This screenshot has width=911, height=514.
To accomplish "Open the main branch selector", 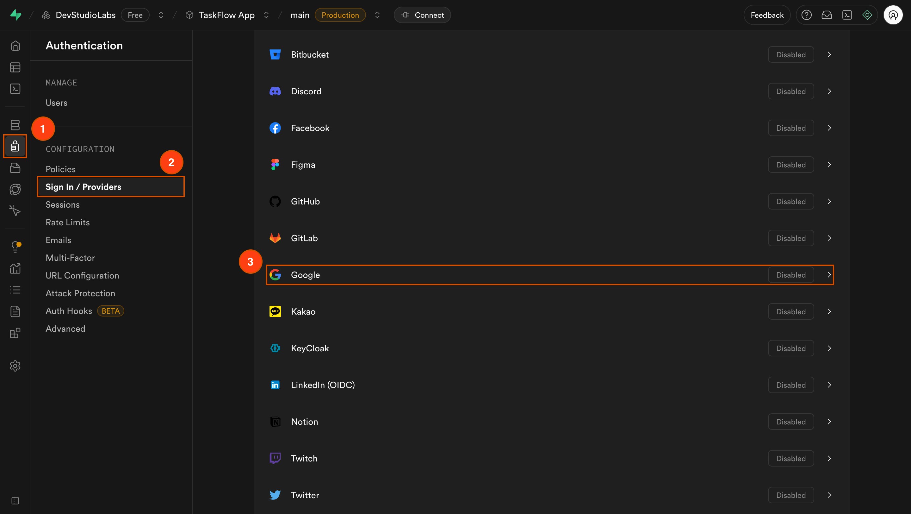I will pyautogui.click(x=377, y=15).
